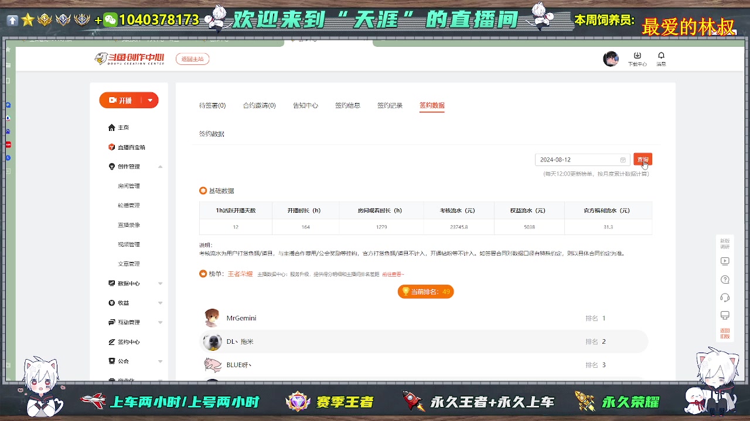Screen dimensions: 750x421
Task: Click the monitor icon in right bar
Action: [x=725, y=316]
